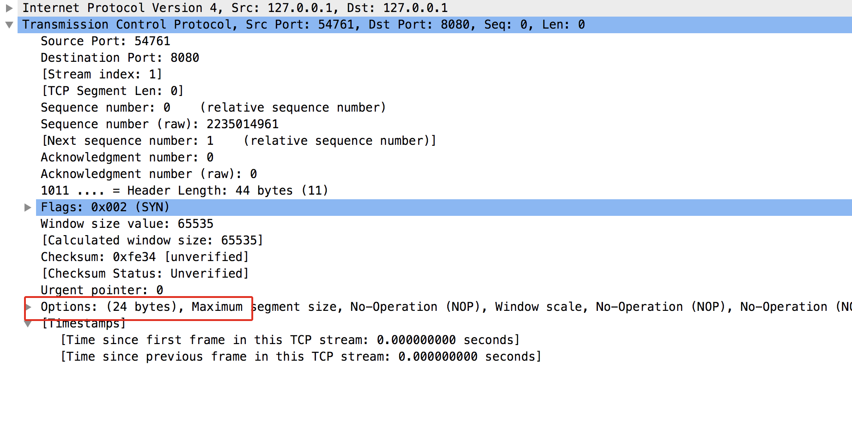Image resolution: width=852 pixels, height=440 pixels.
Task: Select the Destination Port: 8080 line
Action: tap(120, 58)
